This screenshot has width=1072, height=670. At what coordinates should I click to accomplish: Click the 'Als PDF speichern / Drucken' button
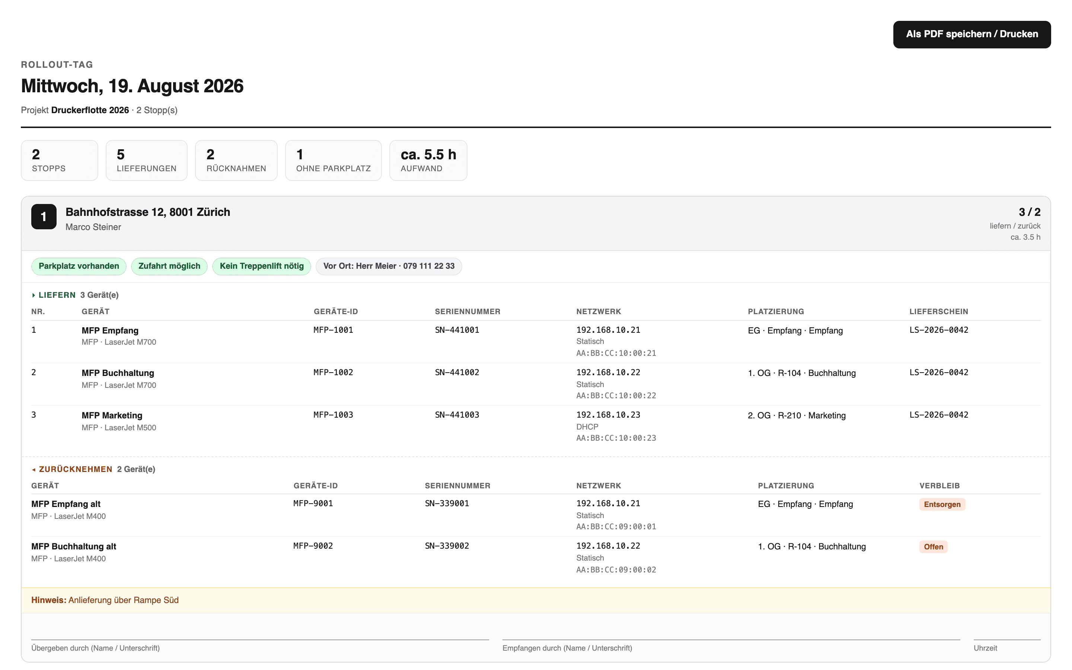tap(971, 34)
